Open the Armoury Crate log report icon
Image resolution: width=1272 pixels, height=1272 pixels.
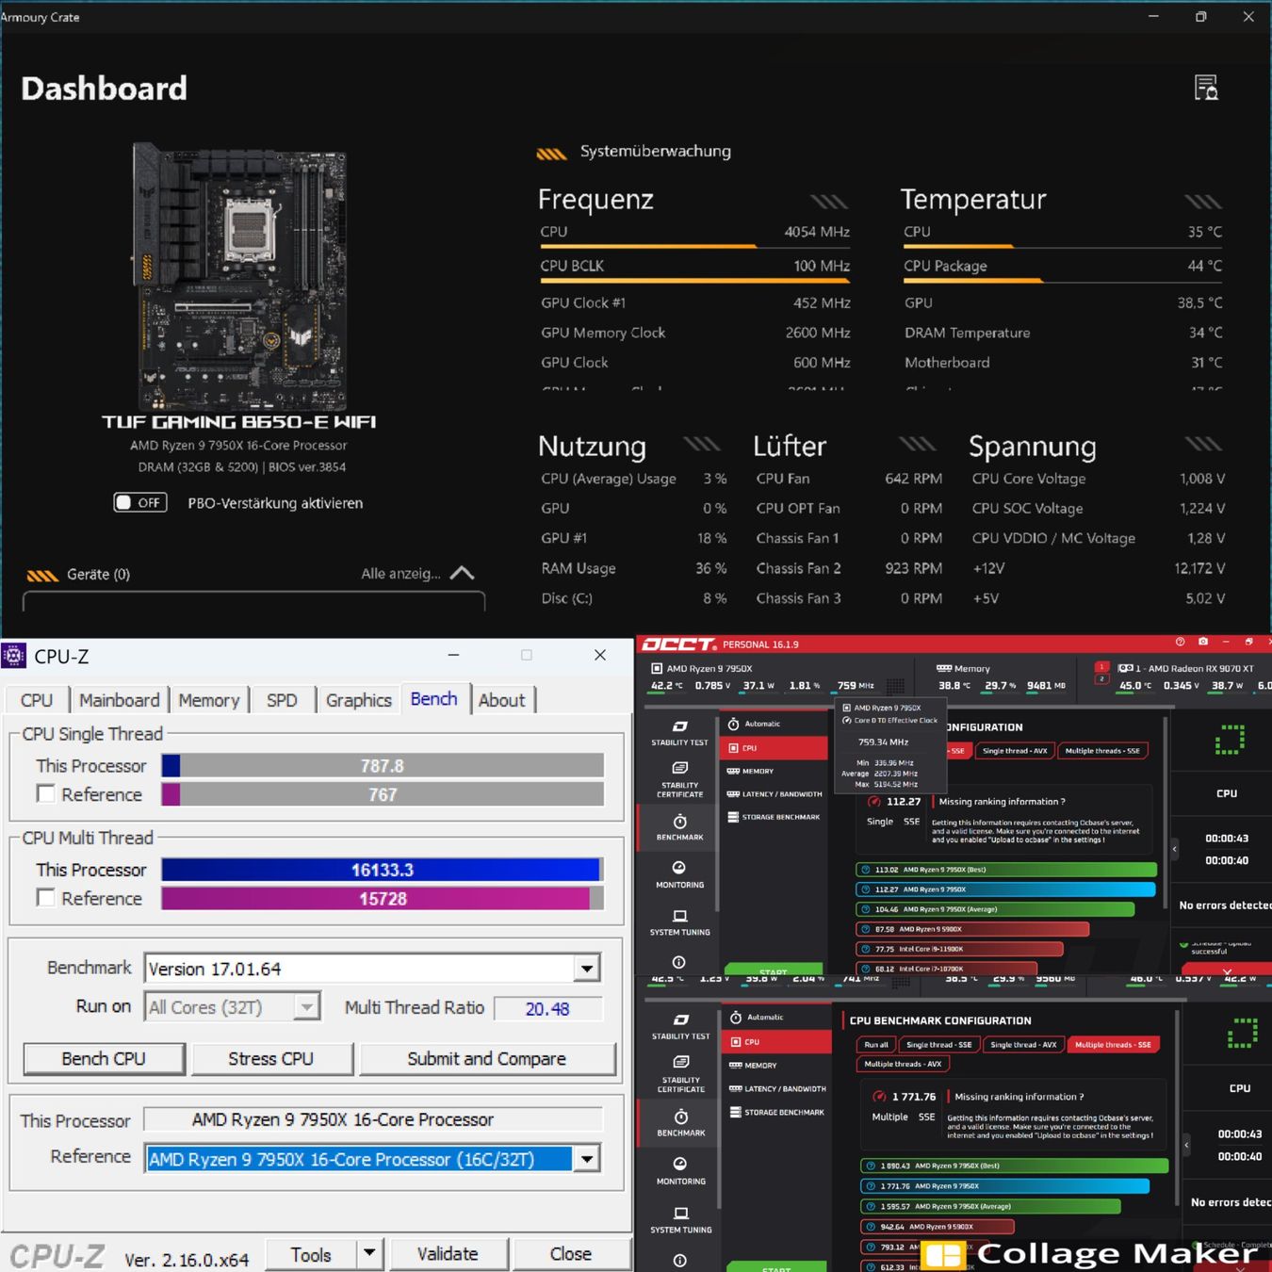pyautogui.click(x=1206, y=88)
